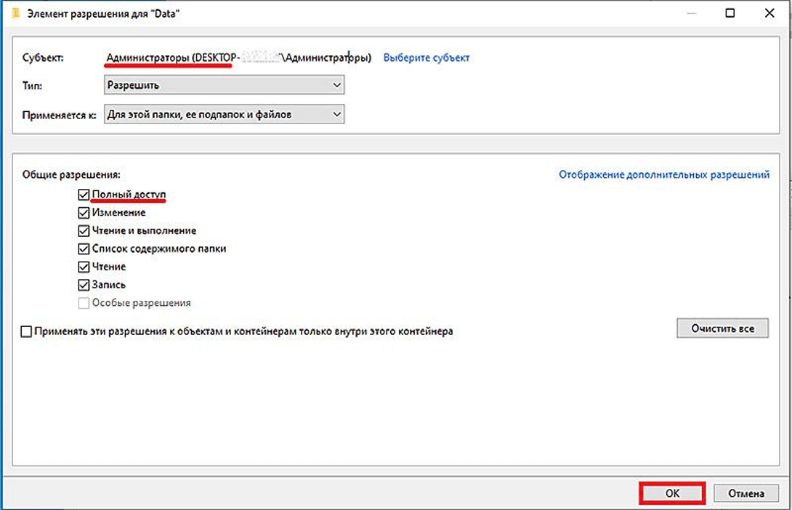The height and width of the screenshot is (510, 792).
Task: Confirm with the OK button
Action: 672,493
